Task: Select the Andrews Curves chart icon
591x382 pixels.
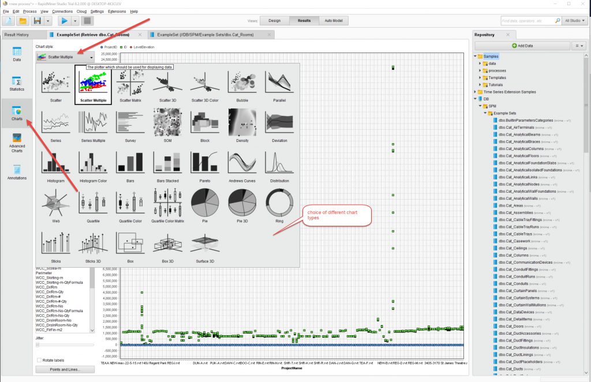Action: (x=243, y=164)
